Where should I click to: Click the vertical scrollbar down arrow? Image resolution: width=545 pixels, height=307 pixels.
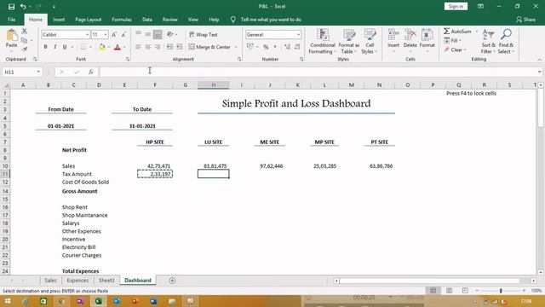pyautogui.click(x=541, y=273)
